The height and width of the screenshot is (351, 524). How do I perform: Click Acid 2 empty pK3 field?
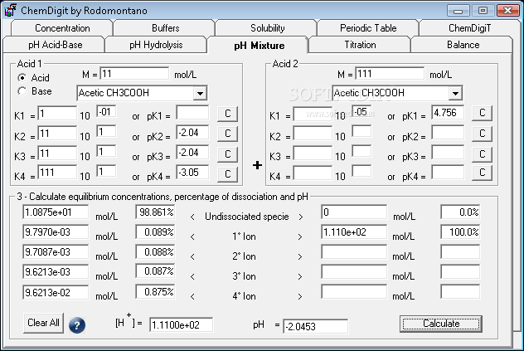tap(448, 153)
